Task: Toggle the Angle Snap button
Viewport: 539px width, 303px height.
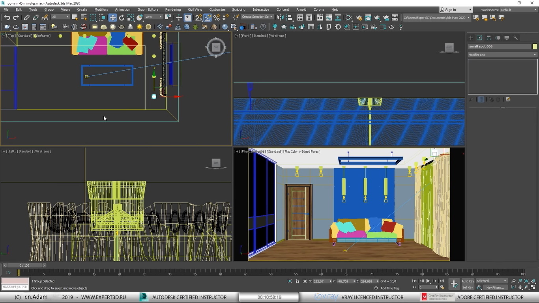Action: tap(208, 17)
